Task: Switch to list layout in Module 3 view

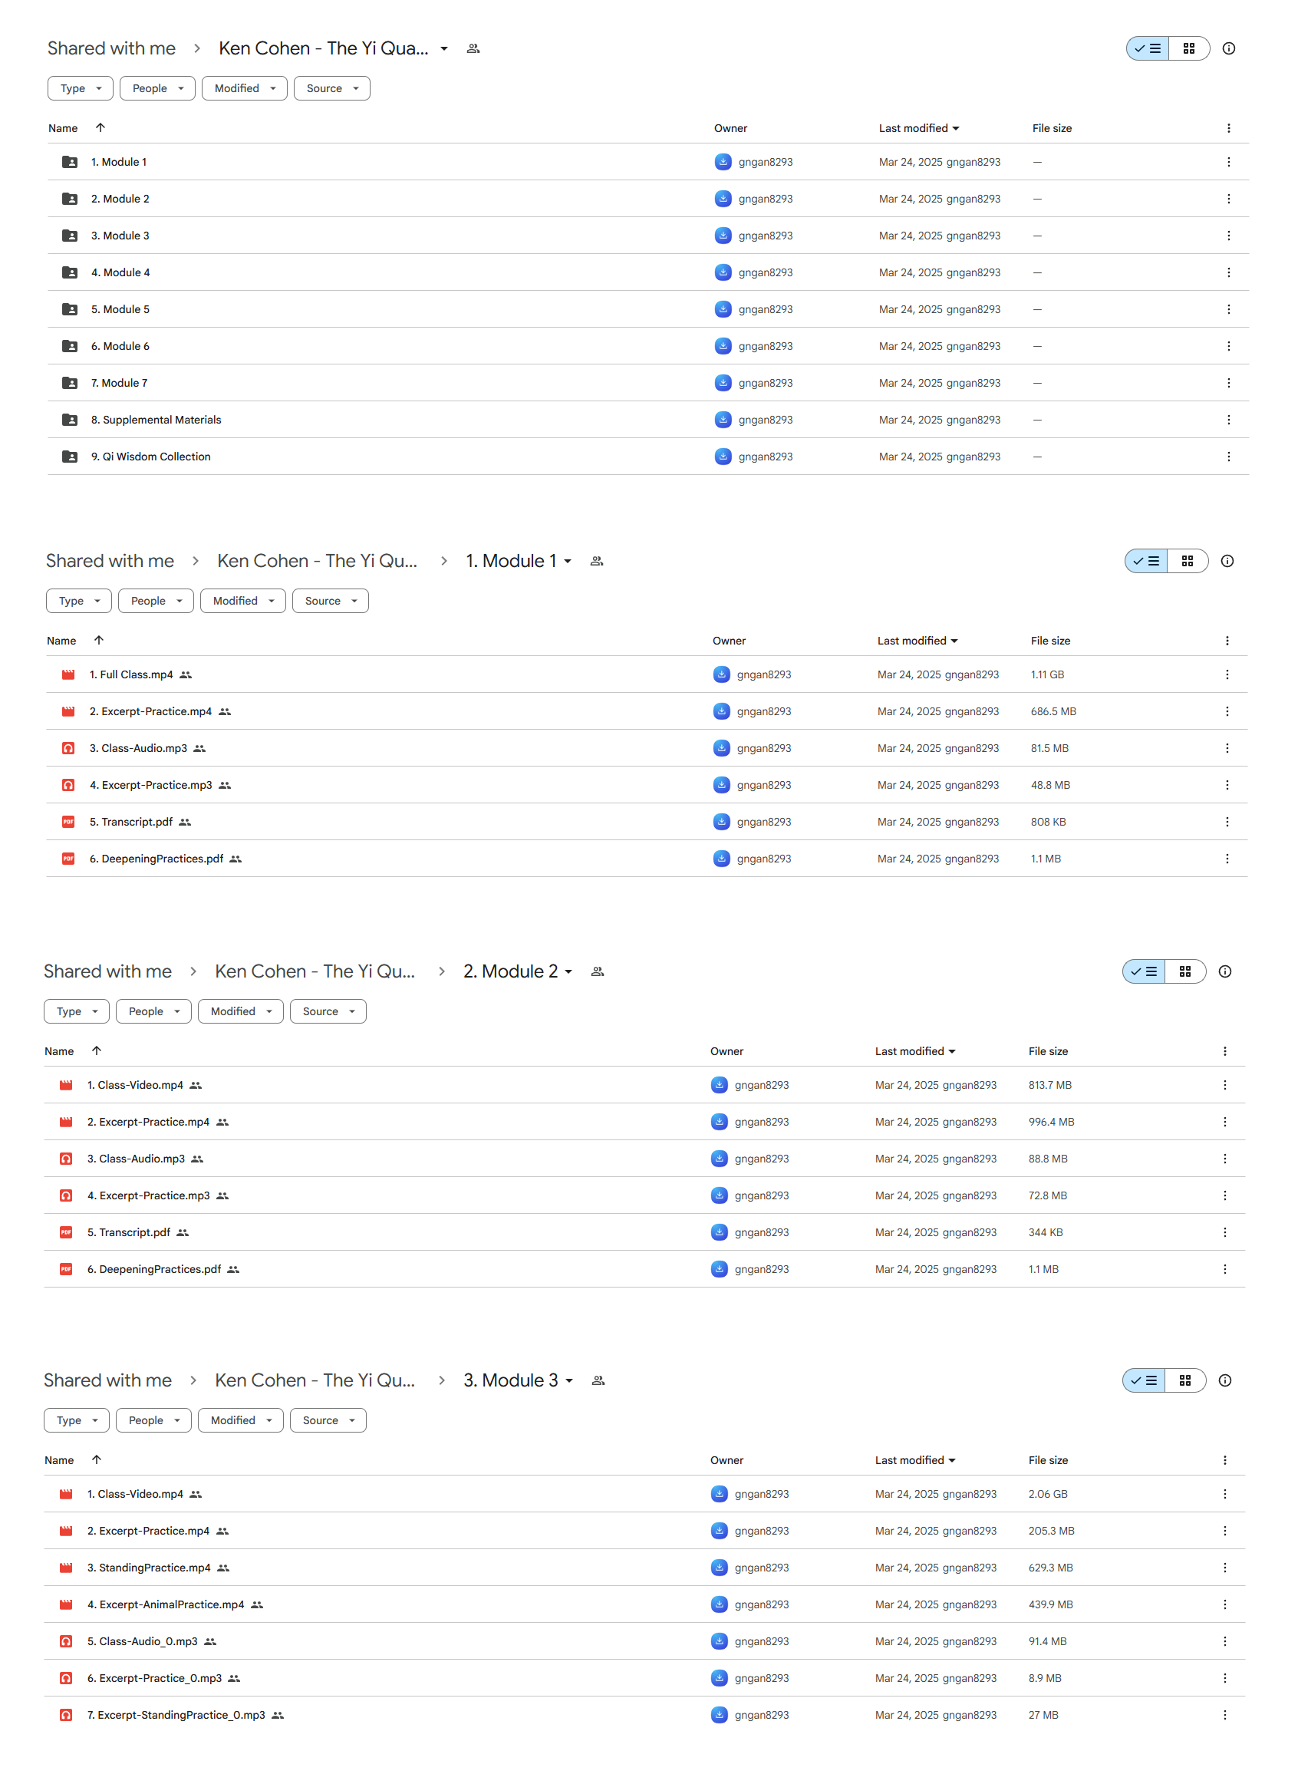Action: point(1144,1380)
